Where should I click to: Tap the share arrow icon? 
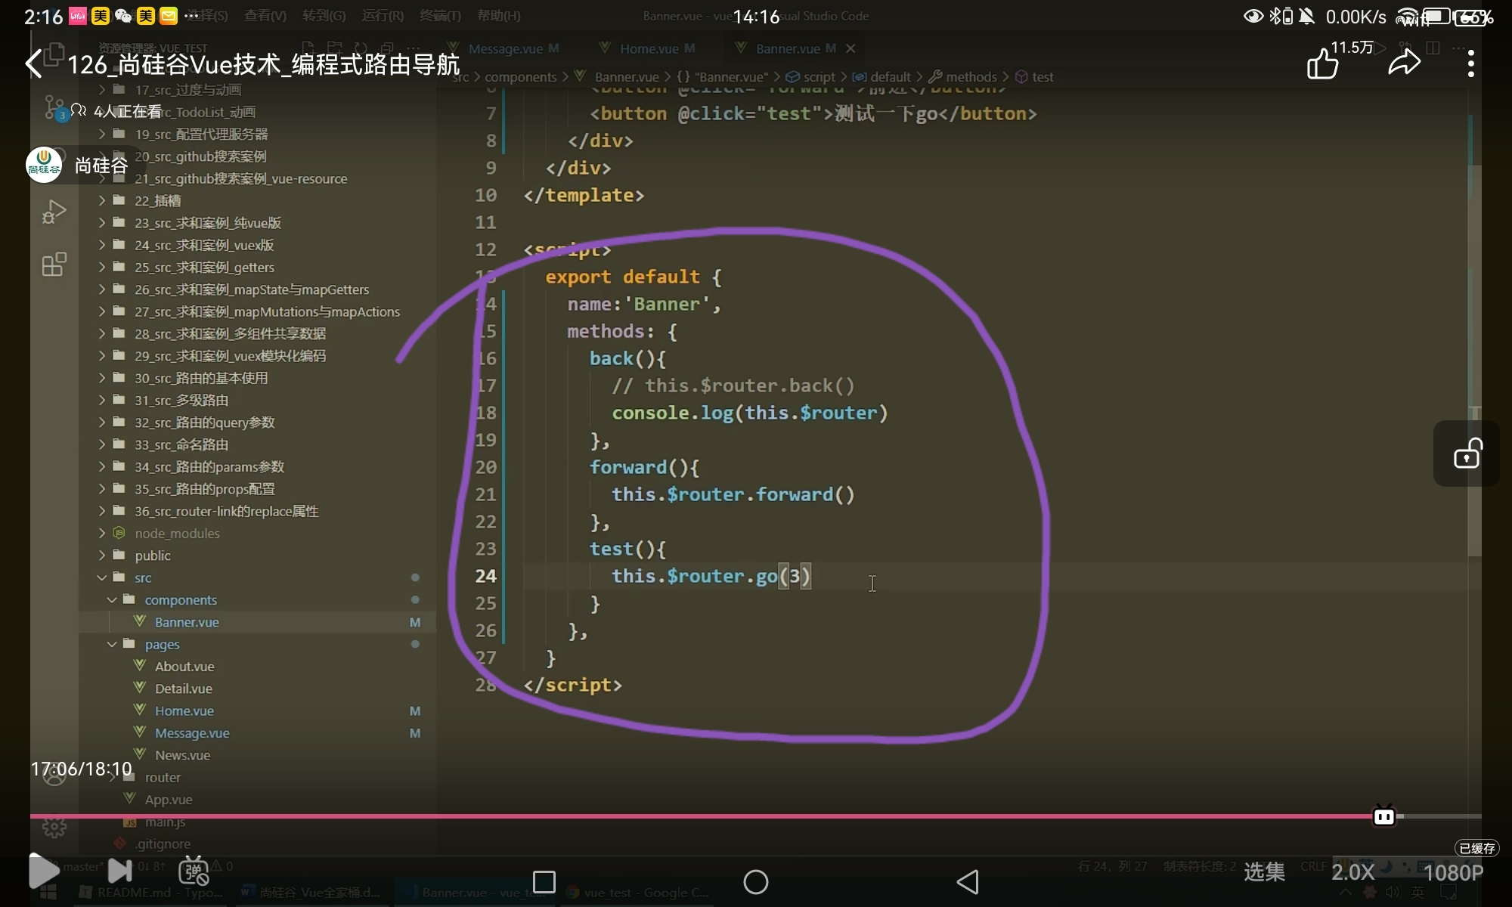coord(1404,63)
